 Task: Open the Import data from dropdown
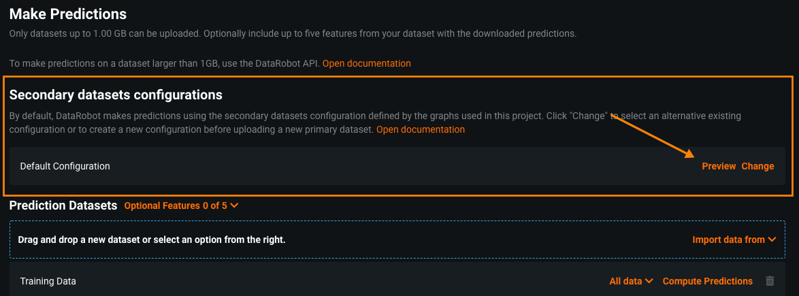(734, 240)
